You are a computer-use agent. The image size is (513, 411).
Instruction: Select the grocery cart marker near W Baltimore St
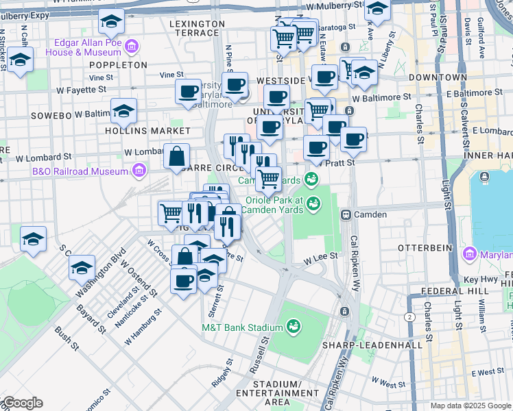(x=318, y=111)
